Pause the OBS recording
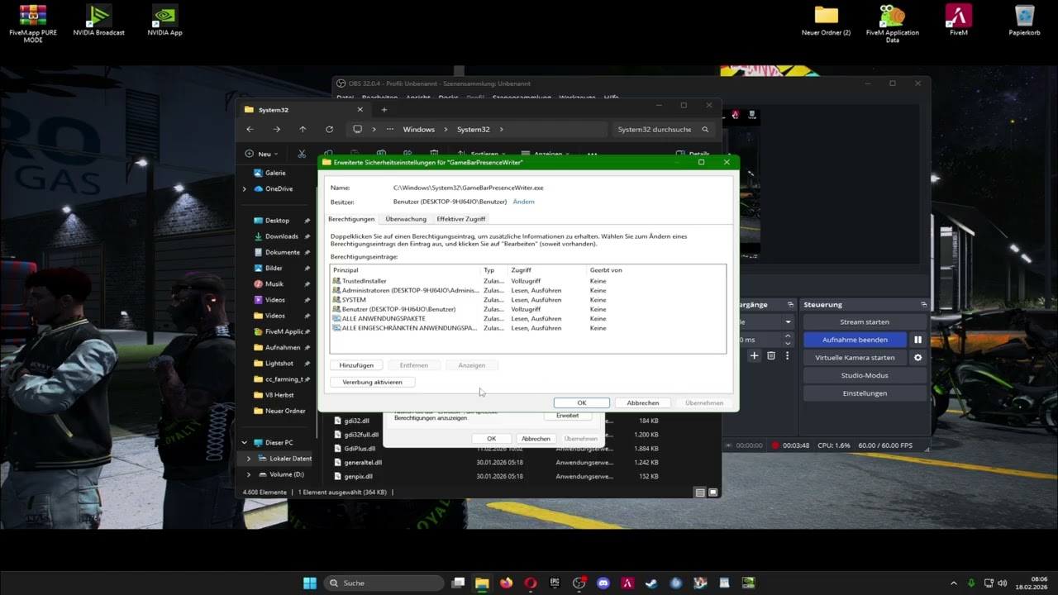Viewport: 1058px width, 595px height. (917, 340)
